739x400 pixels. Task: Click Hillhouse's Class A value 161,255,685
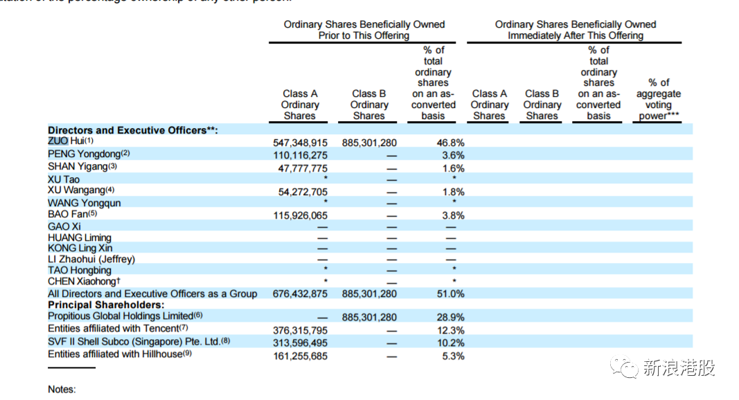pos(300,356)
